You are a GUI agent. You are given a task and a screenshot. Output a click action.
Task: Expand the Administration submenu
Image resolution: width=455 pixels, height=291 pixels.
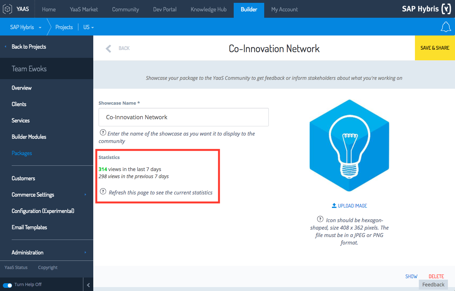click(85, 252)
